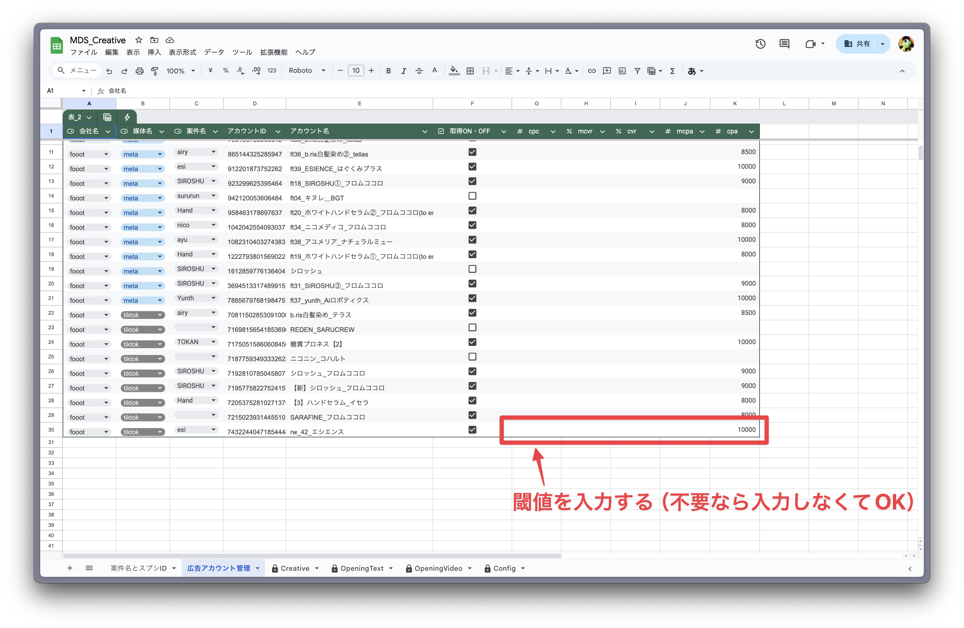The width and height of the screenshot is (964, 628).
Task: Uncheck the box for ft39_ESIENCE_はぐくみプラス
Action: pos(472,166)
